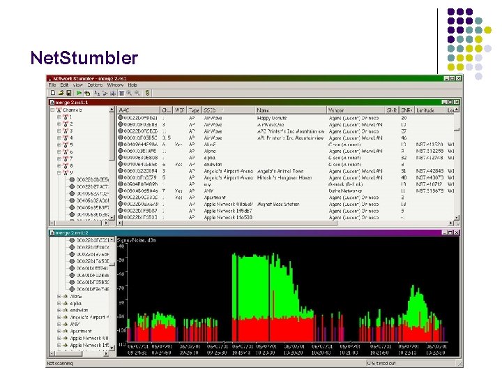Click the SSID icon beside 'Apartment' in tree
502x377 pixels.
click(x=66, y=331)
